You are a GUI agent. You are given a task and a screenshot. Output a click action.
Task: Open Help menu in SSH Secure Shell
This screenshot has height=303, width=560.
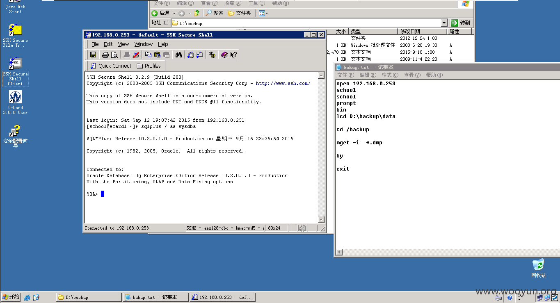tap(163, 44)
